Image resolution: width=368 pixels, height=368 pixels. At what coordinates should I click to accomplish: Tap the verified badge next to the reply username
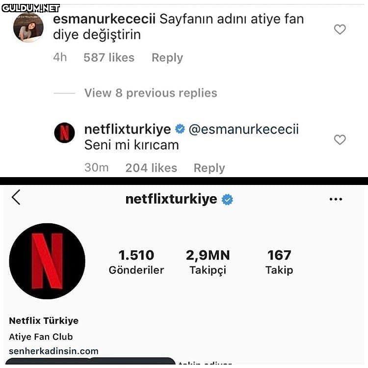coord(180,130)
